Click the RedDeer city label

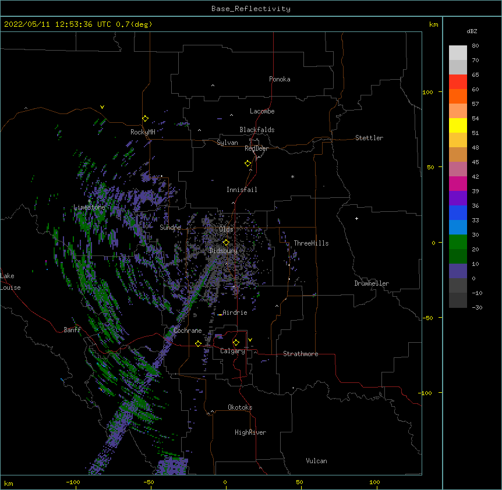pos(256,148)
